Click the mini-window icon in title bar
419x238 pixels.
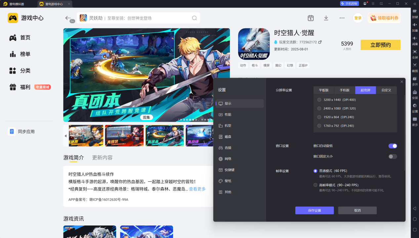click(381, 4)
